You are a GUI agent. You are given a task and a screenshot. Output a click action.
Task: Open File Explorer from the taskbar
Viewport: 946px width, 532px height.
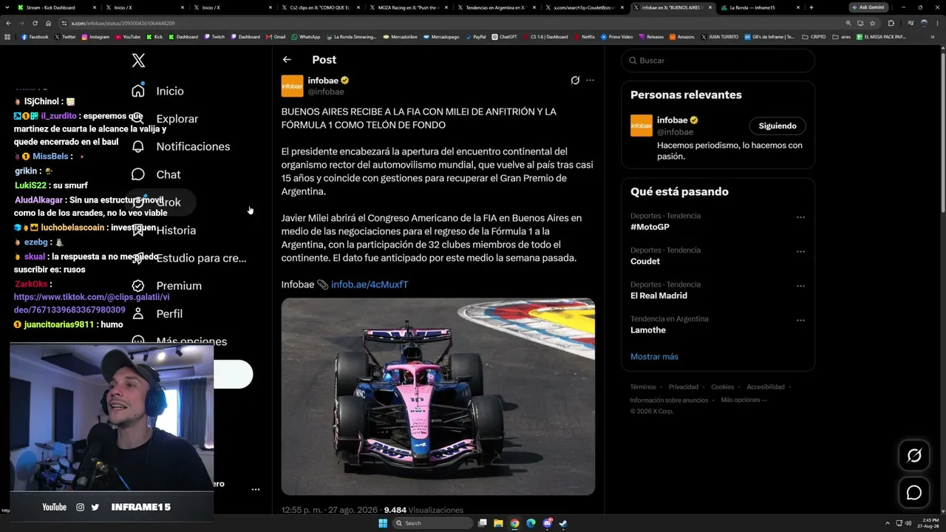pos(498,523)
